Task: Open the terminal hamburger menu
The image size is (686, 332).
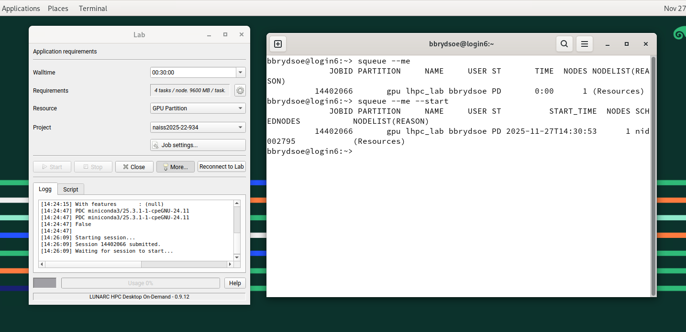Action: point(584,44)
